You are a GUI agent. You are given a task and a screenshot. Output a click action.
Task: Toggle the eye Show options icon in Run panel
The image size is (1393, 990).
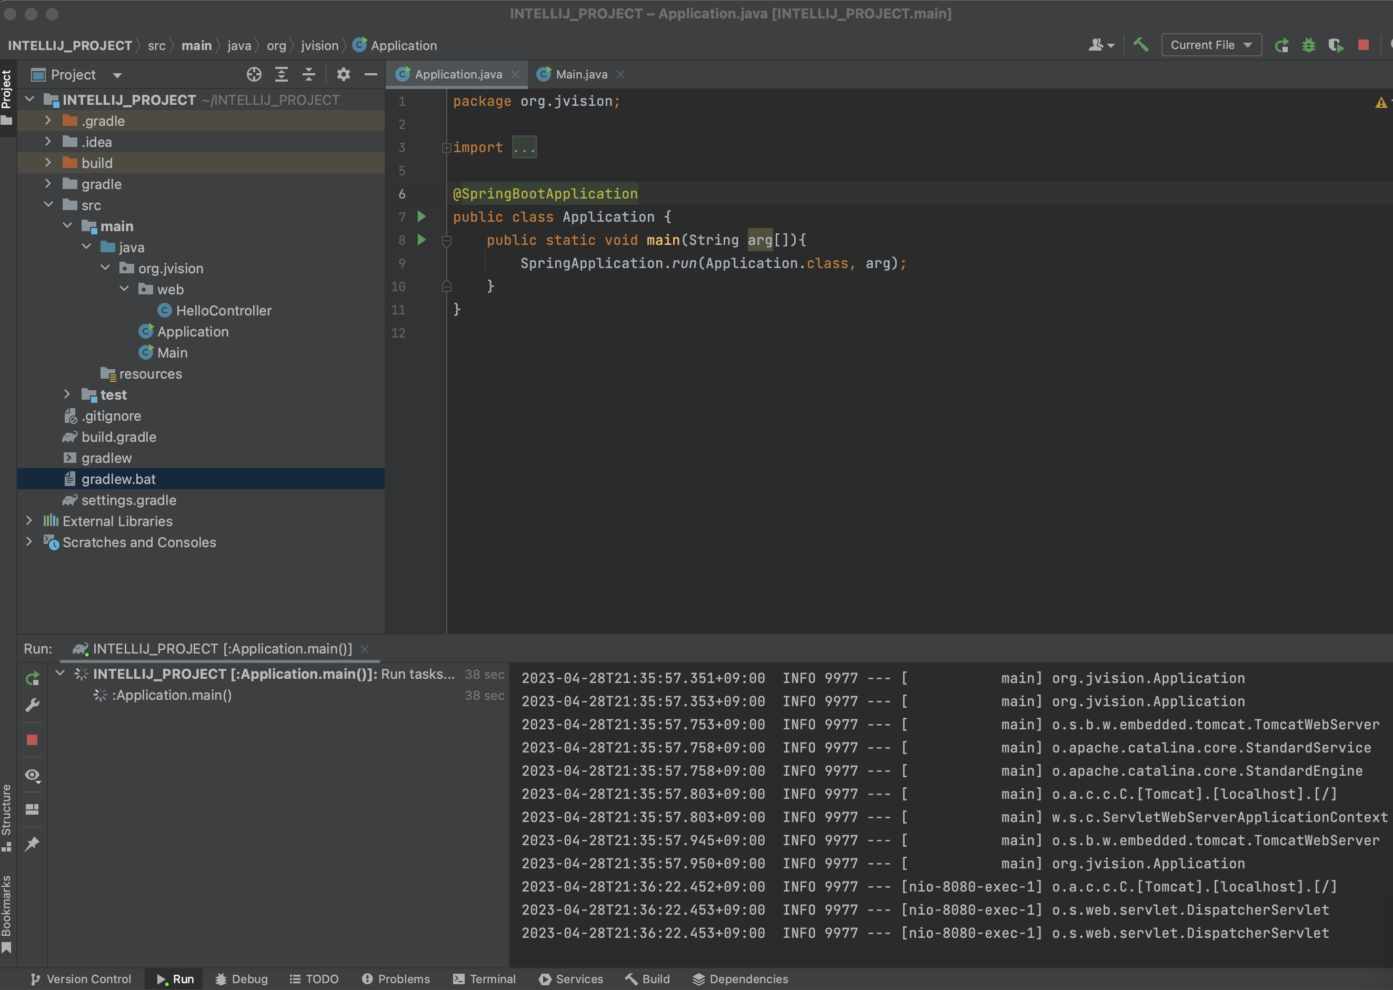(x=32, y=775)
